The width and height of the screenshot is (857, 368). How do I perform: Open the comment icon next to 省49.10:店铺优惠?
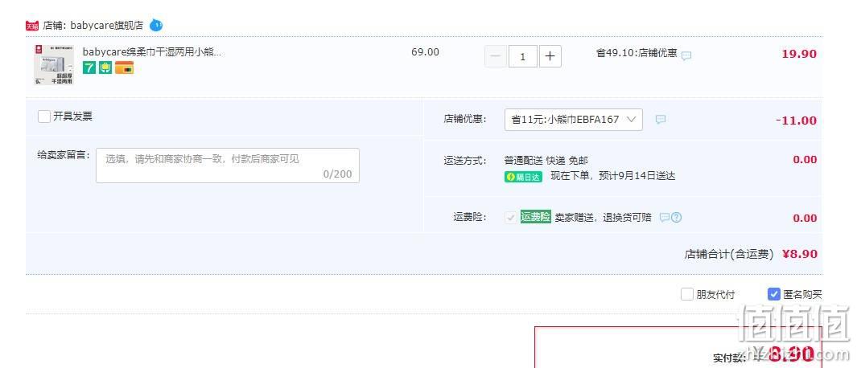[686, 55]
